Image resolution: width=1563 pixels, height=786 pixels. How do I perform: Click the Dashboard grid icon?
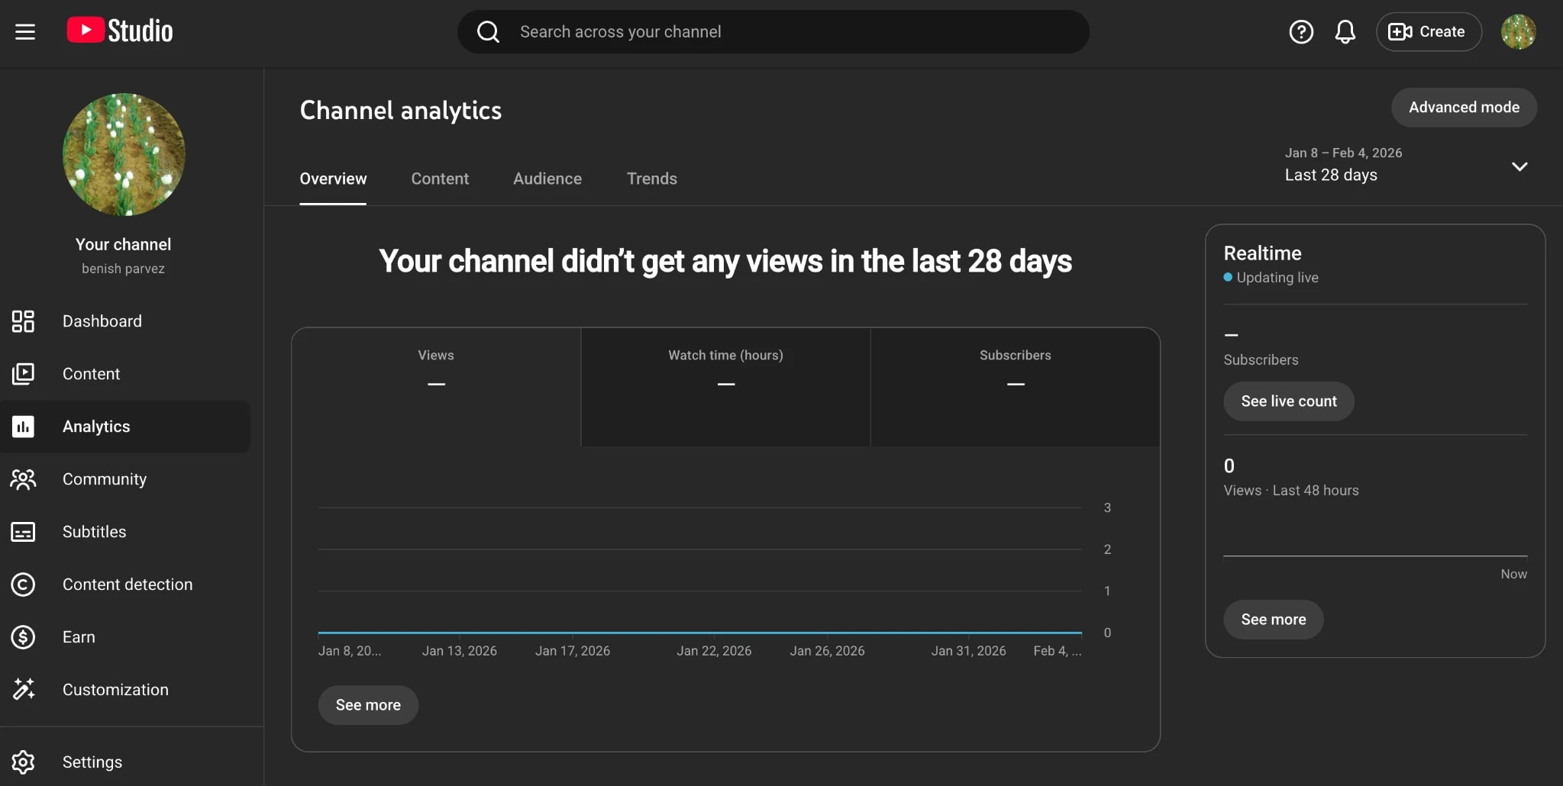click(x=23, y=321)
